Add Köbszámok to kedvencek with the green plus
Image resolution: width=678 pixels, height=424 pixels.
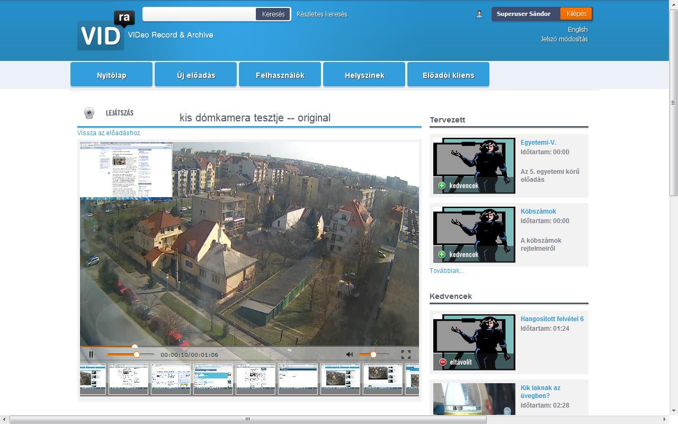pyautogui.click(x=442, y=254)
